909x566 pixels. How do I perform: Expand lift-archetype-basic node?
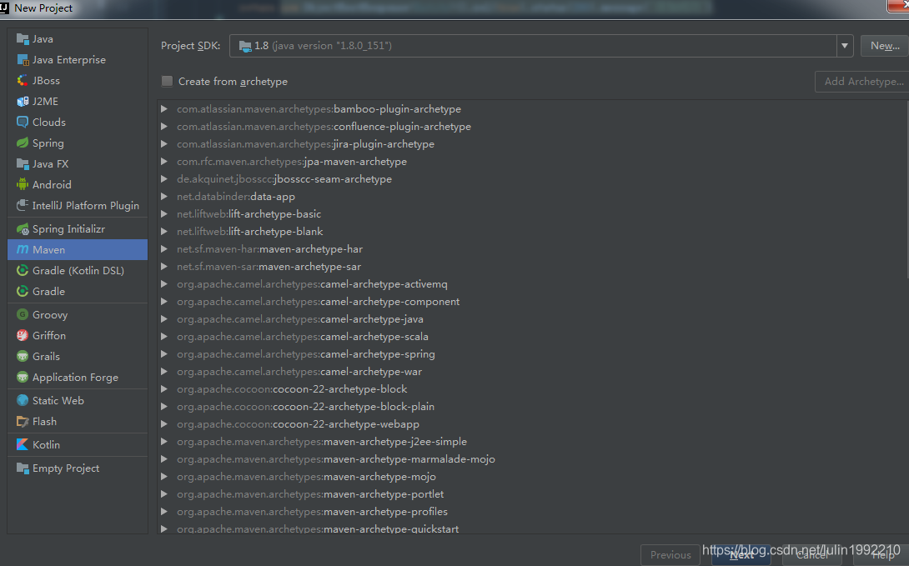[x=164, y=213]
